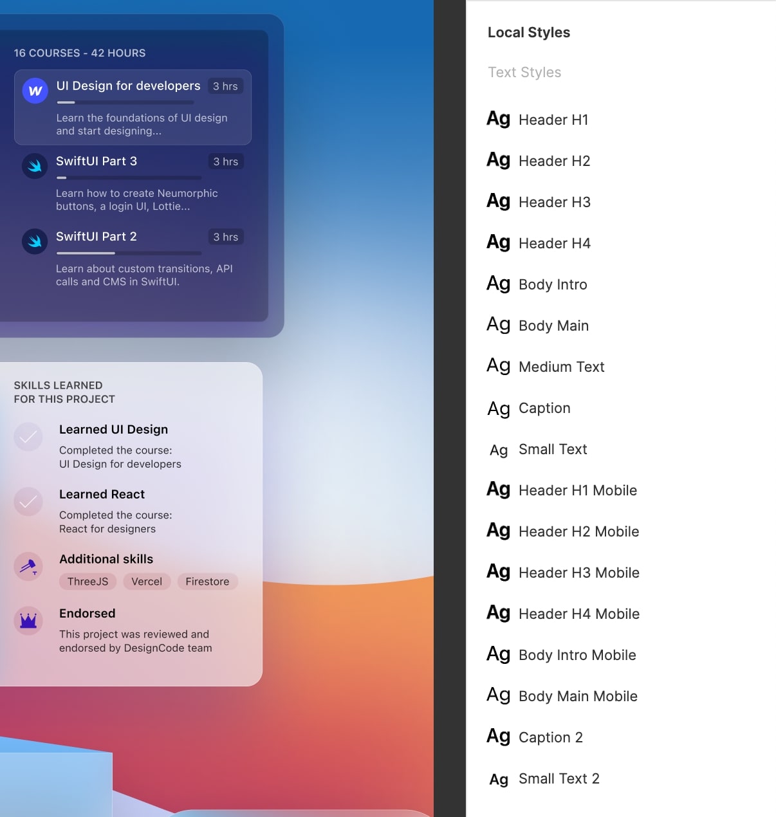Click the Vercel skill tag

pos(147,582)
